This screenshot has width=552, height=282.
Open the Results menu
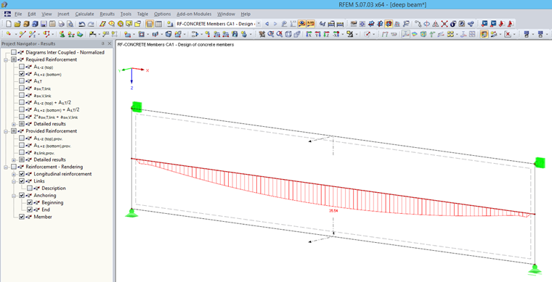click(x=107, y=14)
